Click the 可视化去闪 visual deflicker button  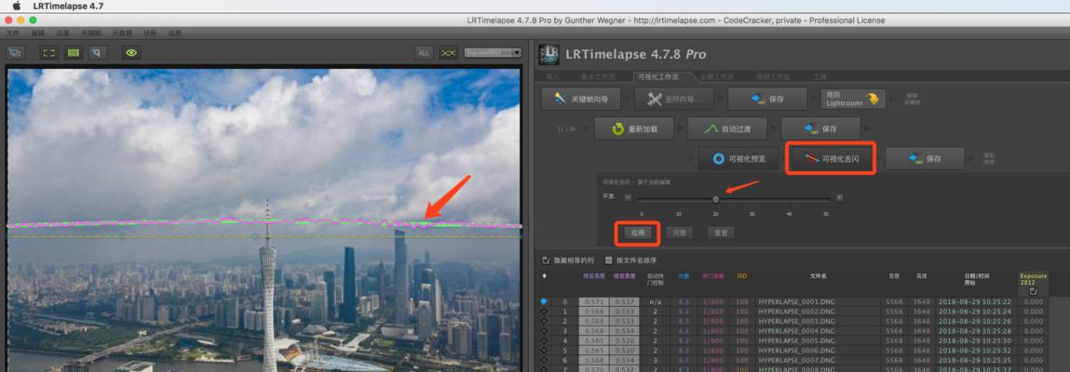tap(831, 159)
